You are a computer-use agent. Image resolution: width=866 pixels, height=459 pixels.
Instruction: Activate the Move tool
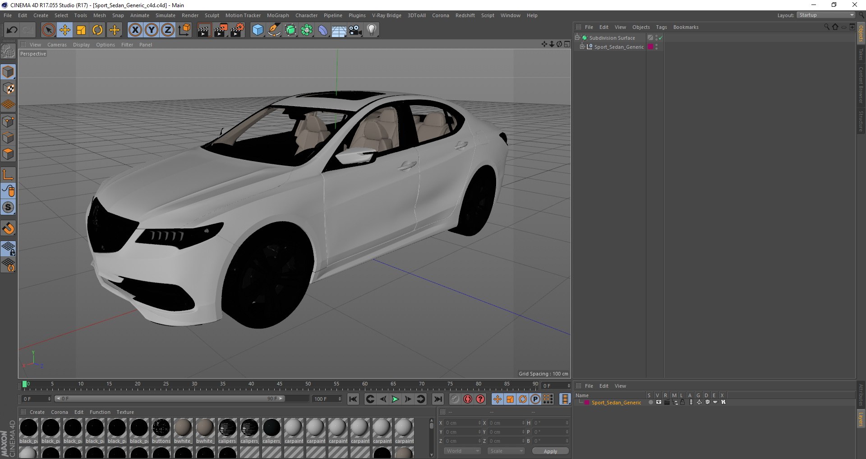click(x=65, y=30)
